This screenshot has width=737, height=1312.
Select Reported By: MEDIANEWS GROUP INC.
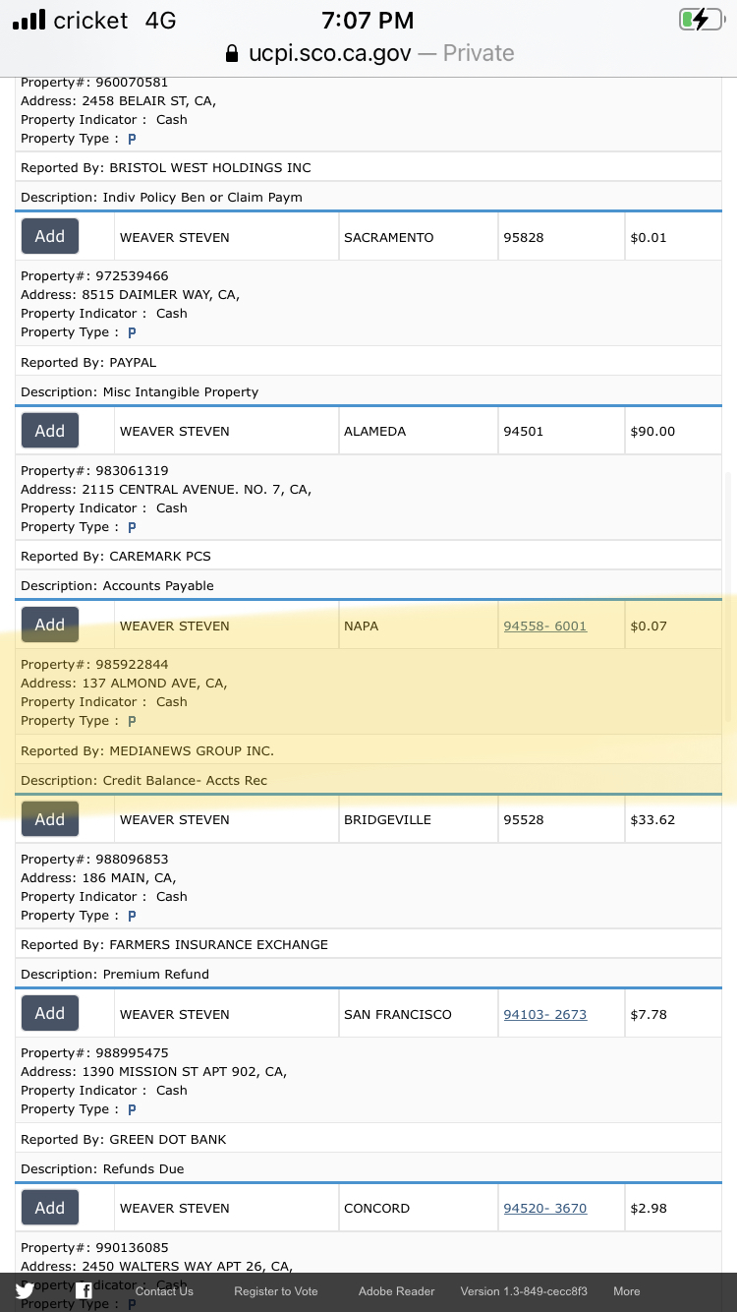pyautogui.click(x=147, y=751)
